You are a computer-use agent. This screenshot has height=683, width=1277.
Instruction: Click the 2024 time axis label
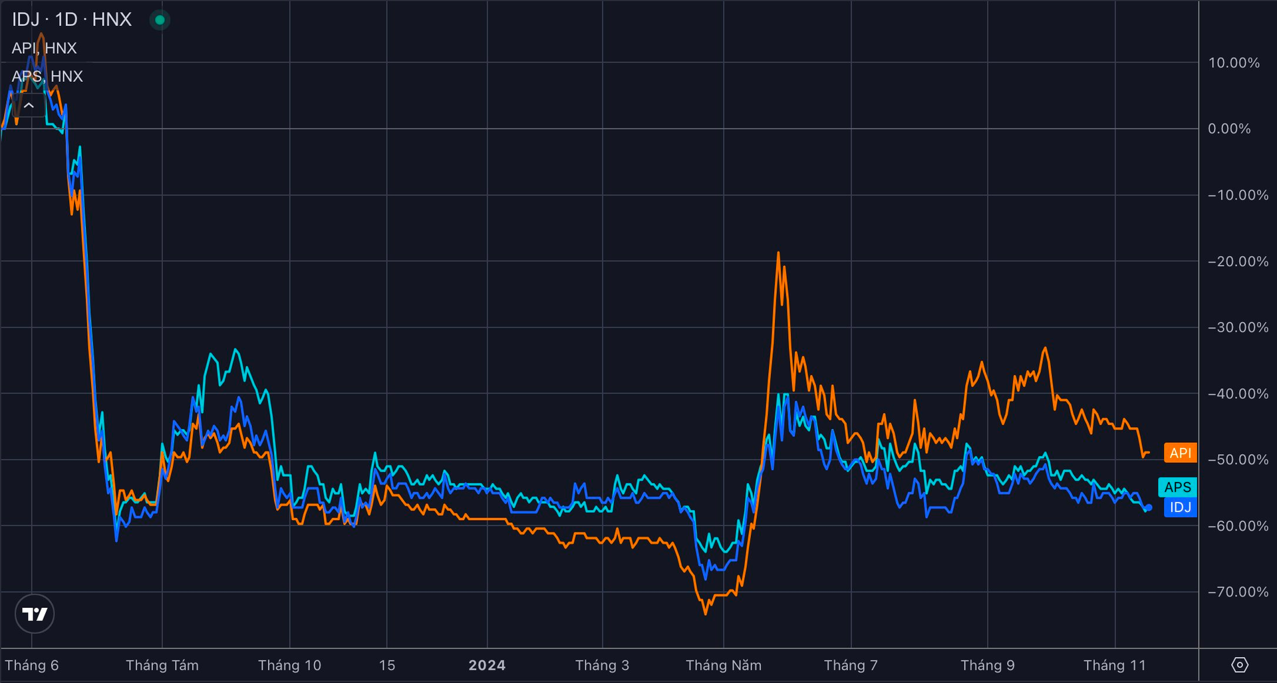pyautogui.click(x=487, y=665)
